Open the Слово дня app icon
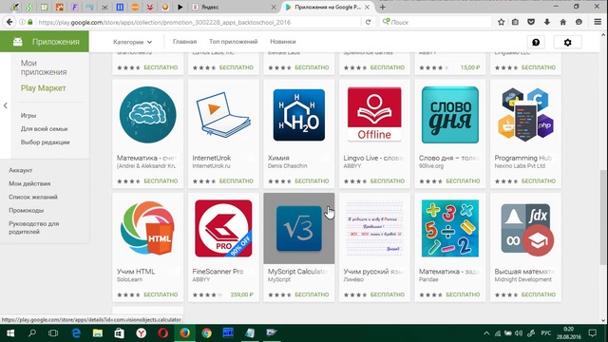608x342 pixels. click(449, 115)
